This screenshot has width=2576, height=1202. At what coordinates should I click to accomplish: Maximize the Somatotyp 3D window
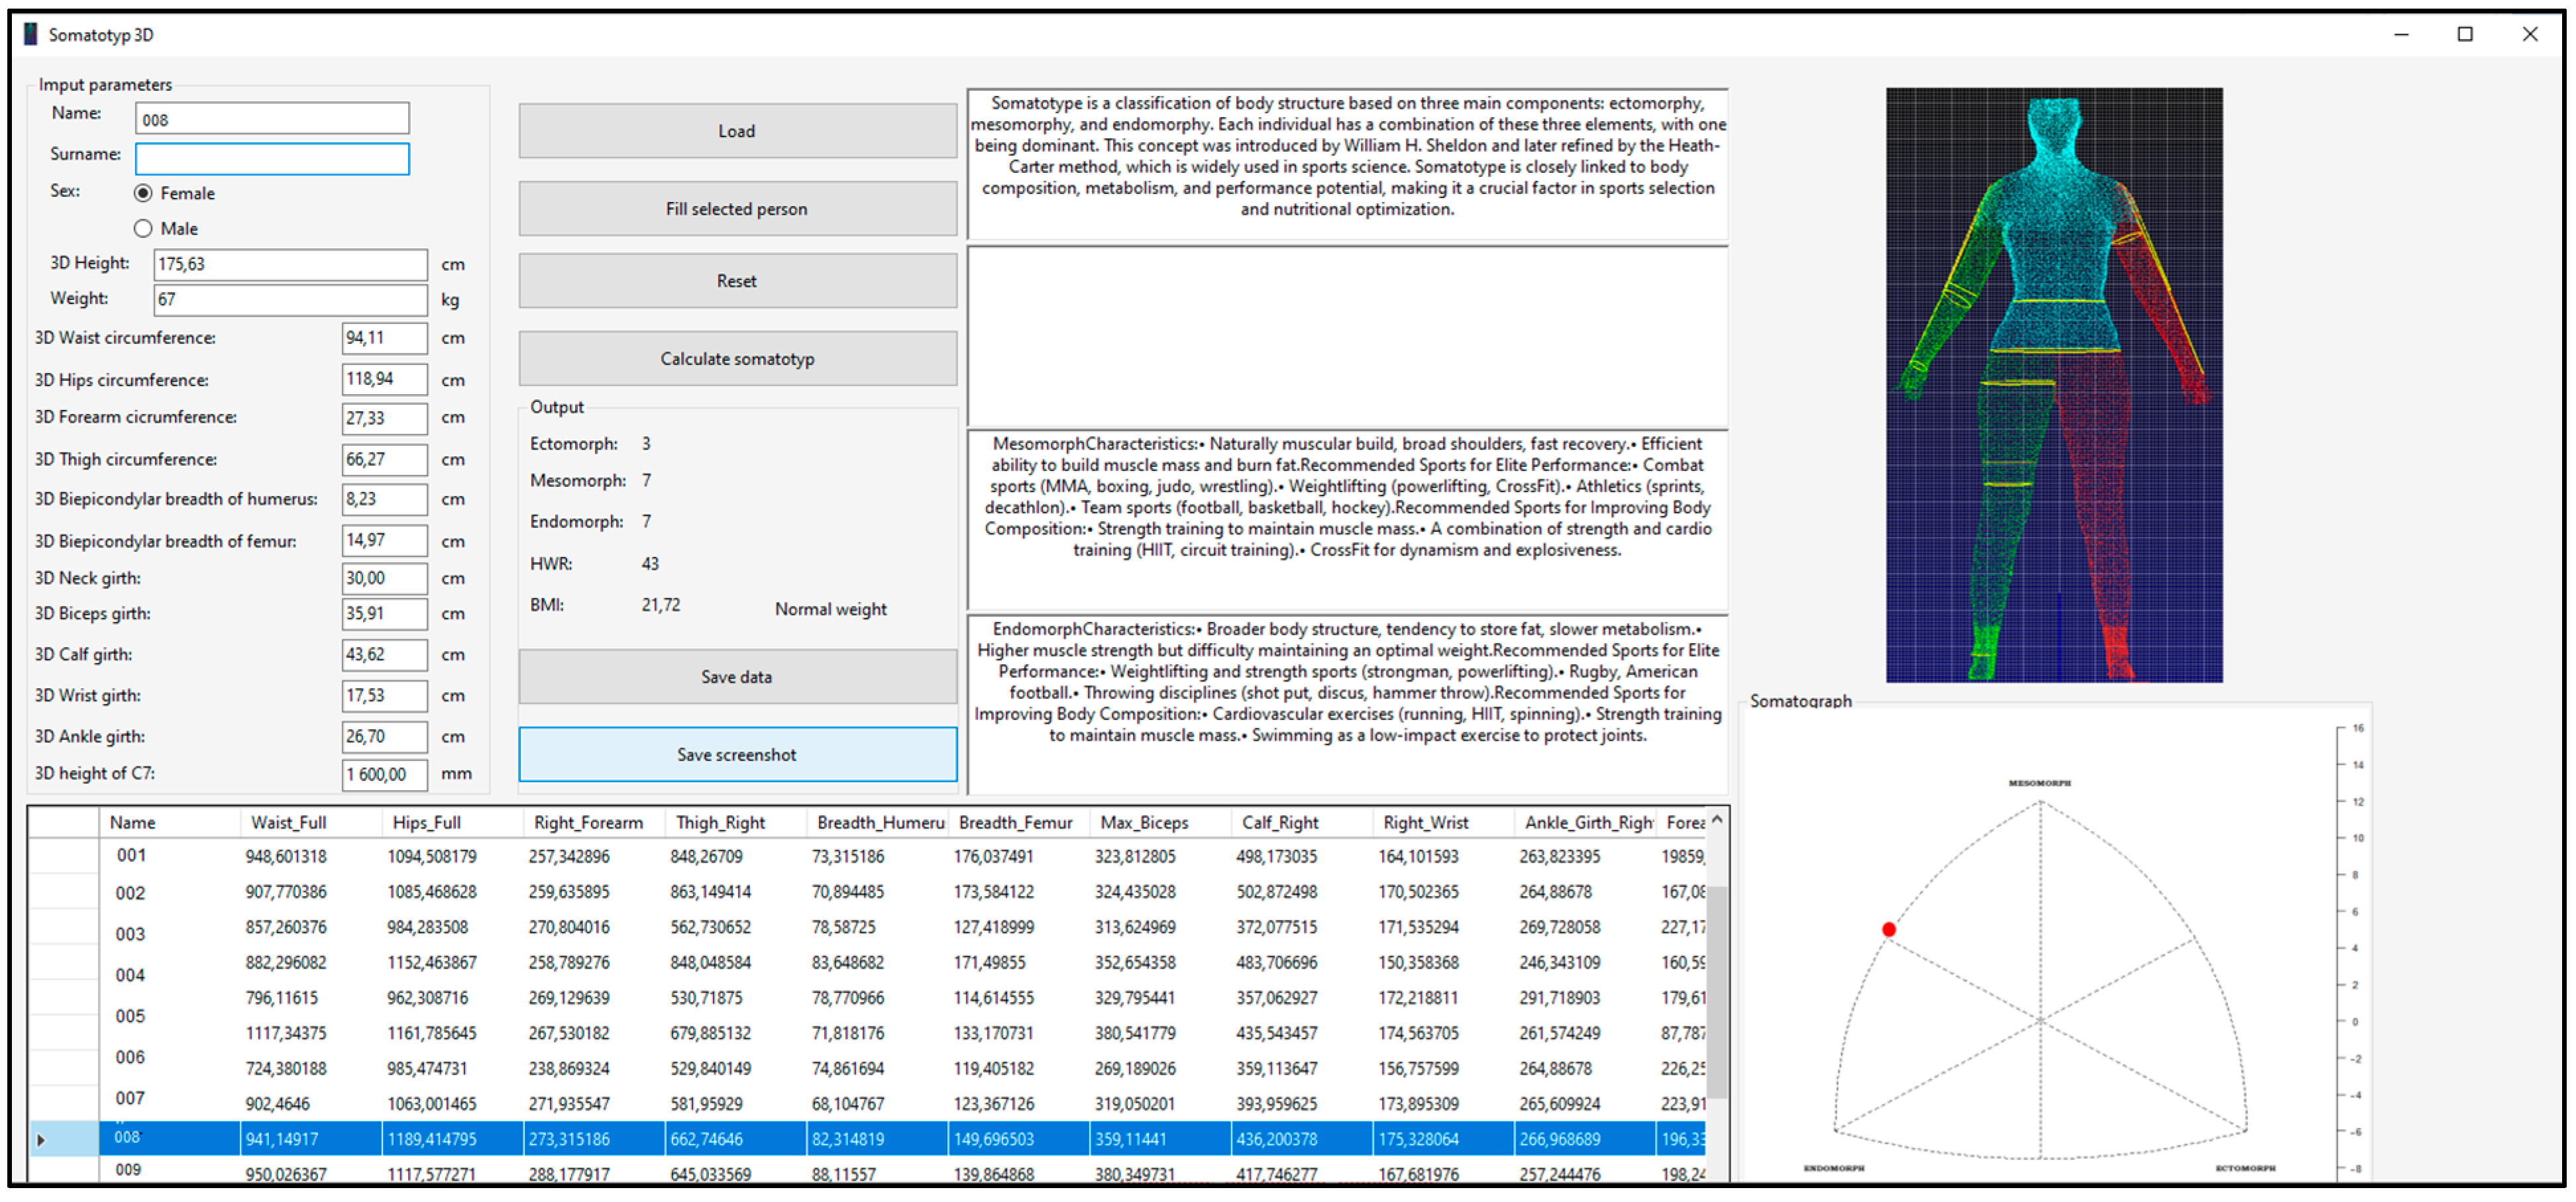2465,35
